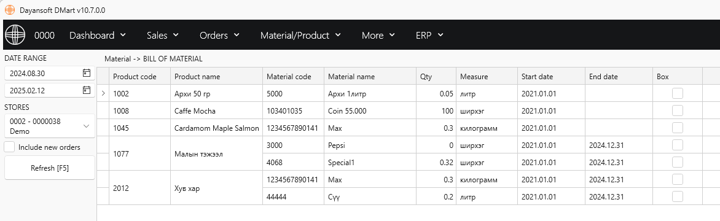Select material name cell Pepsi
The image size is (720, 221).
tap(370, 145)
